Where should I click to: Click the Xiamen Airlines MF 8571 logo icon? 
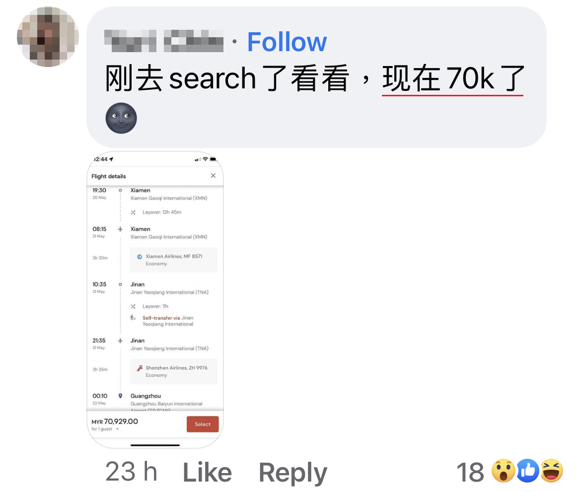click(x=140, y=256)
